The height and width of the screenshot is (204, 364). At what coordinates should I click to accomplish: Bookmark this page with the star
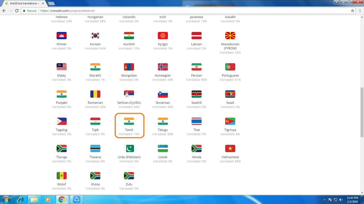(353, 11)
